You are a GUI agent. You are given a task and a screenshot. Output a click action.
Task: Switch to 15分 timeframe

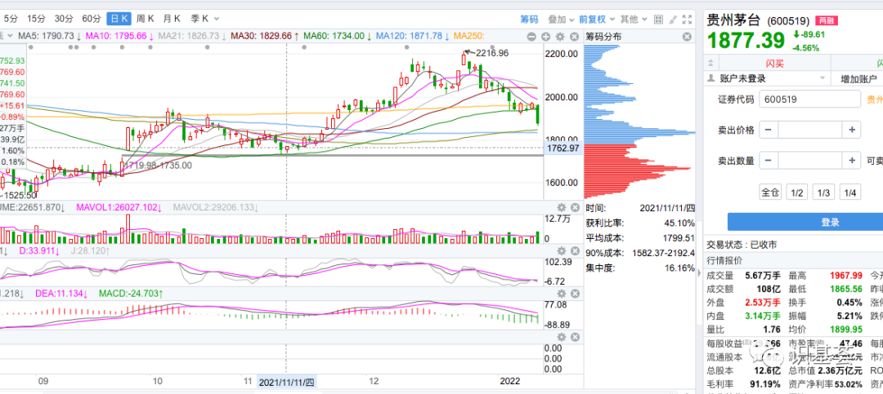(36, 19)
